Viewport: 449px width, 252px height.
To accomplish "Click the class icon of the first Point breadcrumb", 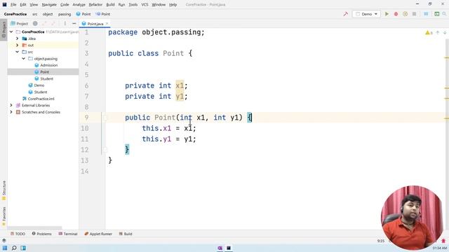I will (78, 14).
